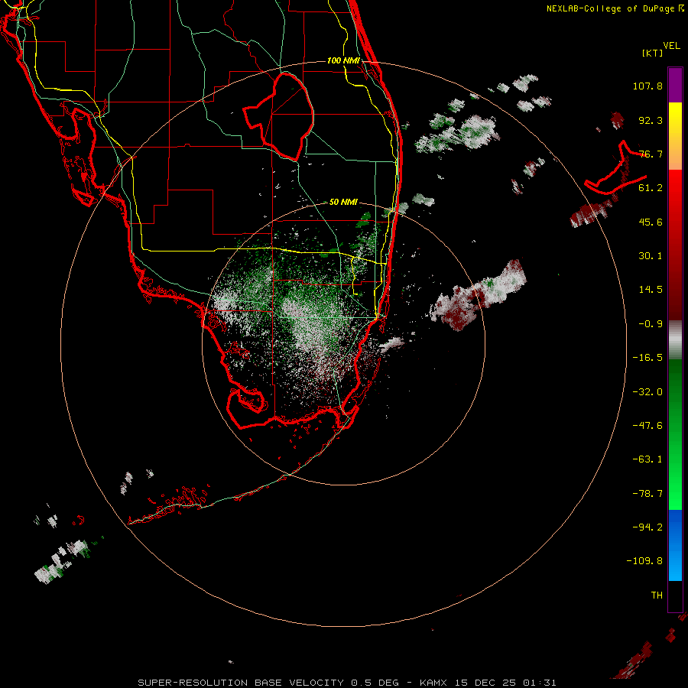This screenshot has width=688, height=688.
Task: Select the -16.5 velocity scale value
Action: (x=647, y=358)
